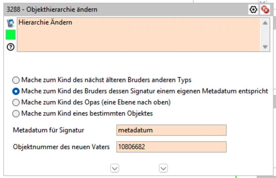Expand the left chevron below the form
The image size is (276, 178).
[115, 168]
